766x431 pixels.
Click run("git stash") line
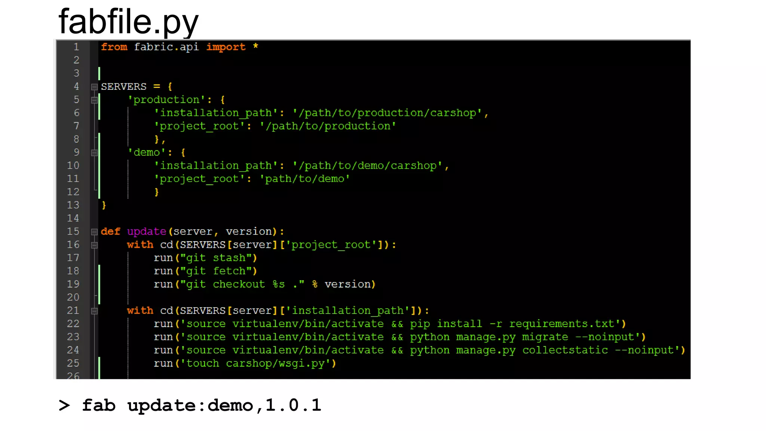coord(205,258)
